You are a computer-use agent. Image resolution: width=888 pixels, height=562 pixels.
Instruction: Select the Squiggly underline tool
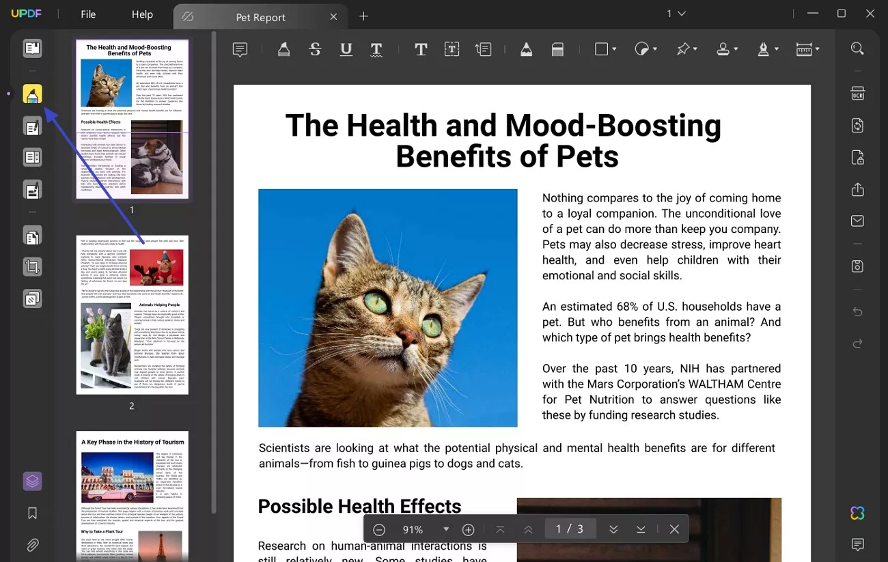376,49
